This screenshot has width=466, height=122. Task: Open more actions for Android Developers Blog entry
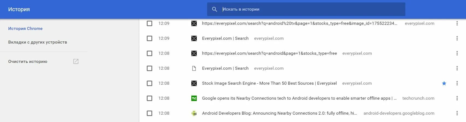[x=457, y=113]
